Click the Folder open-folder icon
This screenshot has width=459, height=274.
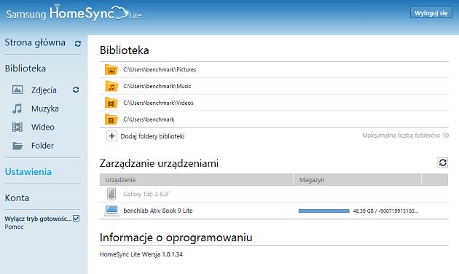(x=17, y=146)
